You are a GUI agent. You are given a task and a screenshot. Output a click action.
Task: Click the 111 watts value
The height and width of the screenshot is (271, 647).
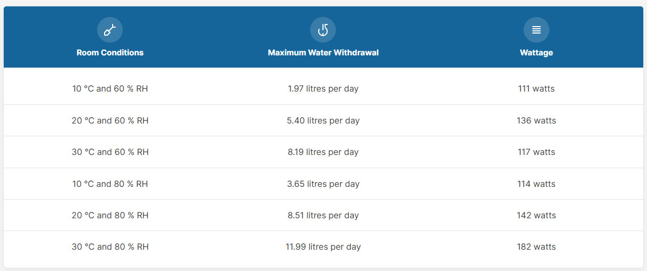[x=536, y=89]
